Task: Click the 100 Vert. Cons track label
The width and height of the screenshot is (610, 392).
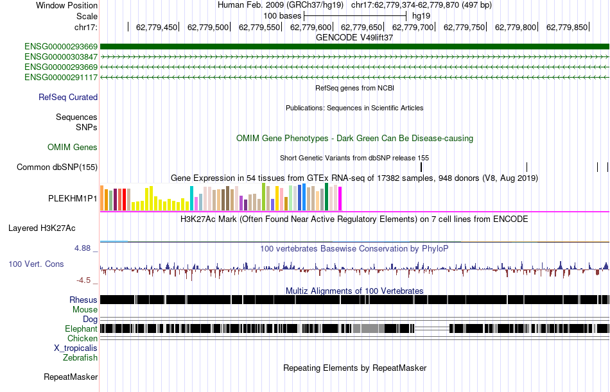Action: point(36,264)
